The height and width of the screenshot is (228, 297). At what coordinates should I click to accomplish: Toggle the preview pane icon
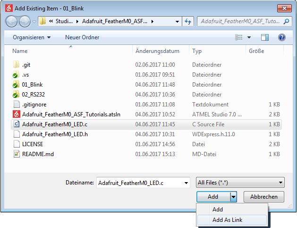(x=264, y=37)
